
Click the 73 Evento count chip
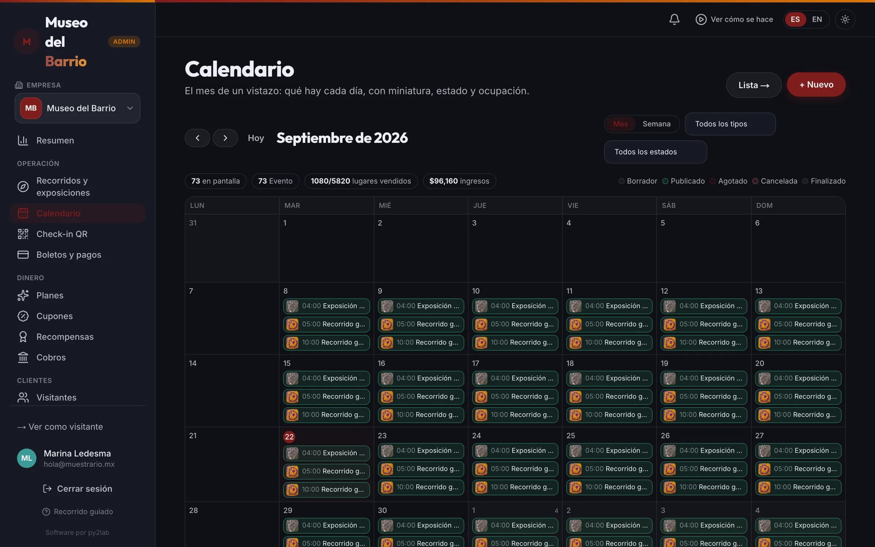click(275, 181)
